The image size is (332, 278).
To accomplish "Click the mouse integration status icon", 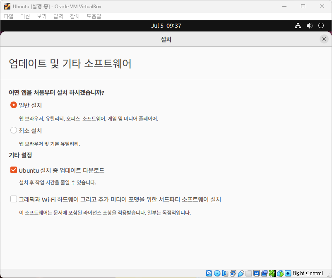I will [280, 273].
